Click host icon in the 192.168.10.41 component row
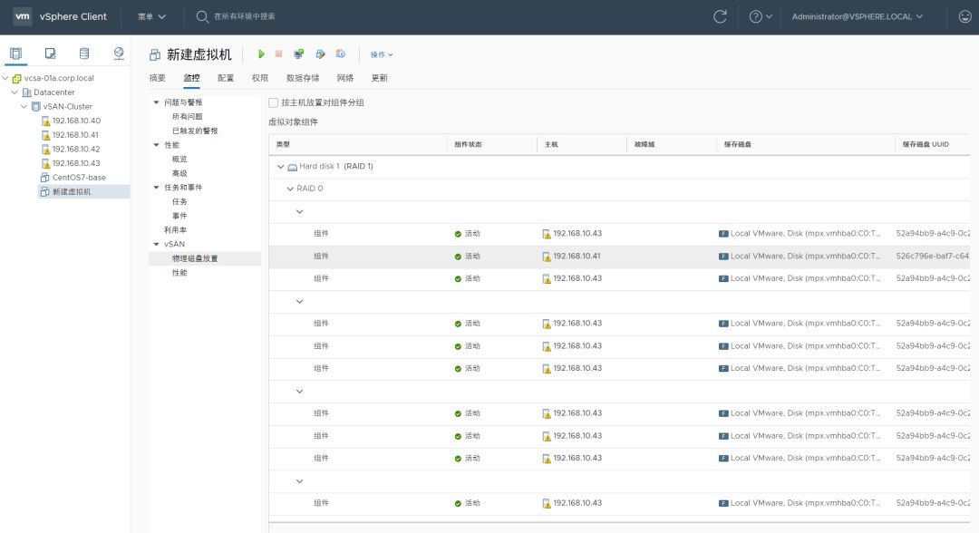The height and width of the screenshot is (533, 979). pos(547,257)
